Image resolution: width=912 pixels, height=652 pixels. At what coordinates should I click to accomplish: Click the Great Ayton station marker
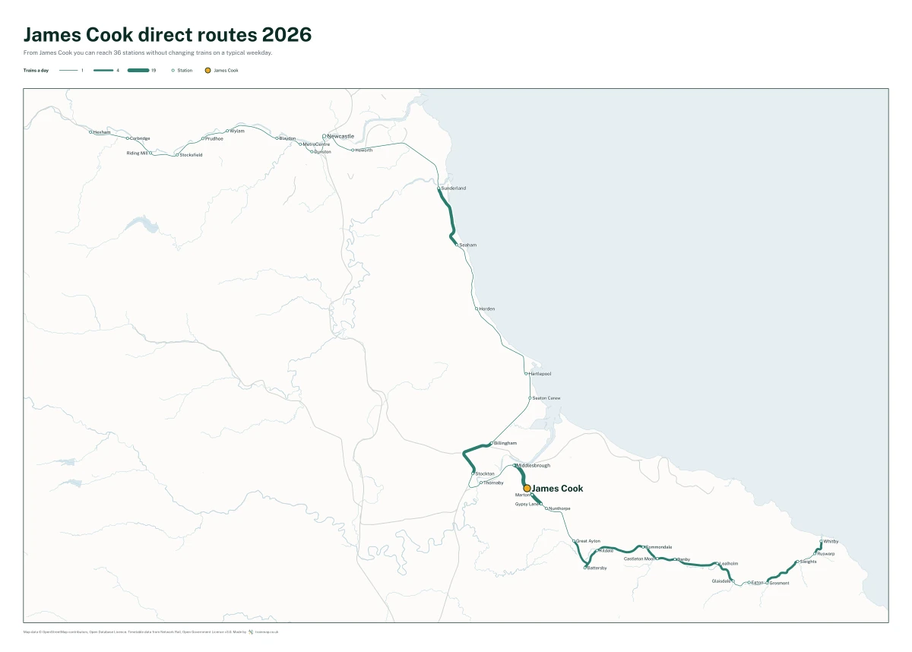pyautogui.click(x=574, y=541)
